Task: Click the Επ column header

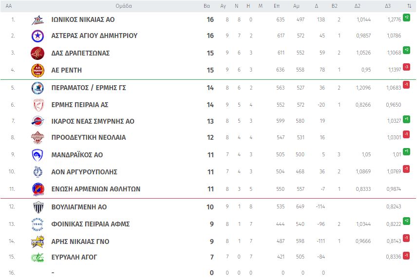Action: 277,6
